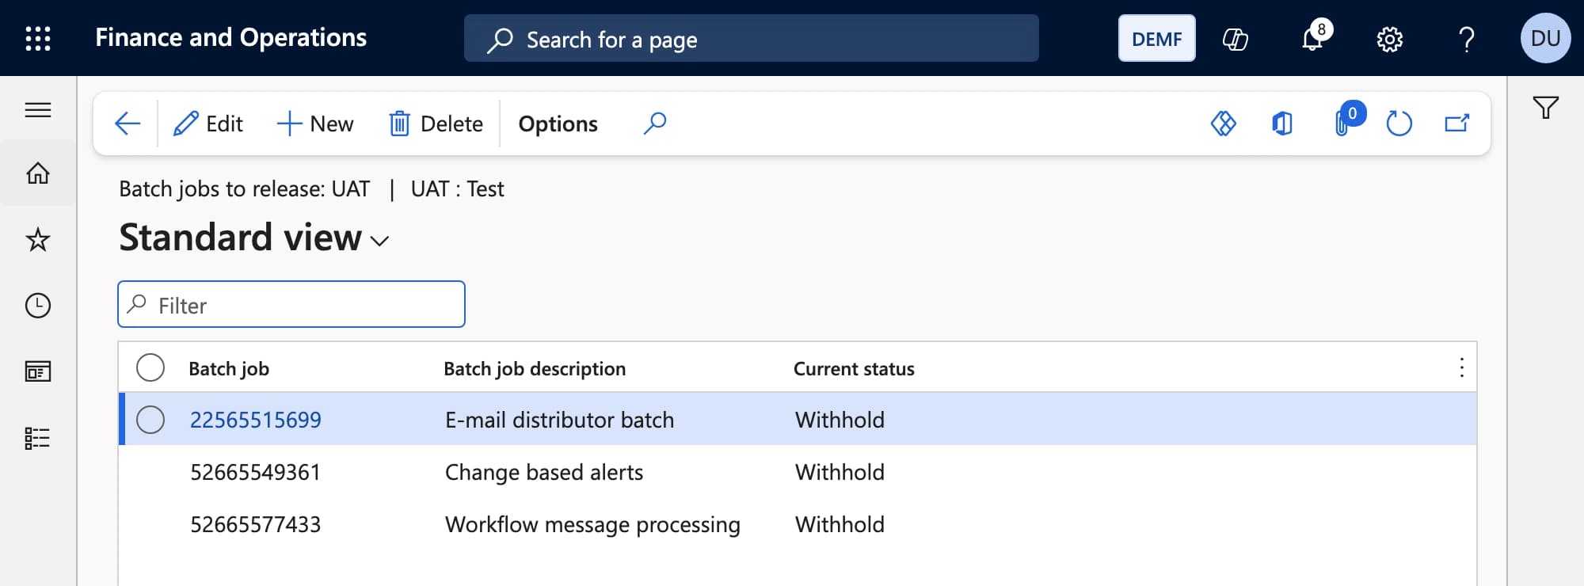Click the Delete button
1584x586 pixels.
pos(436,124)
